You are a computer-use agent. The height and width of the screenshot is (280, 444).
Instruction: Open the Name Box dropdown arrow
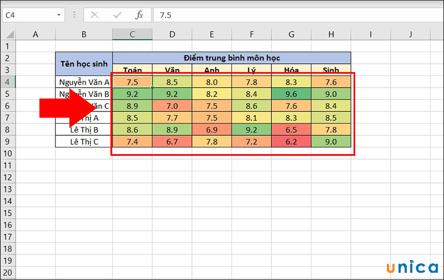tap(62, 15)
